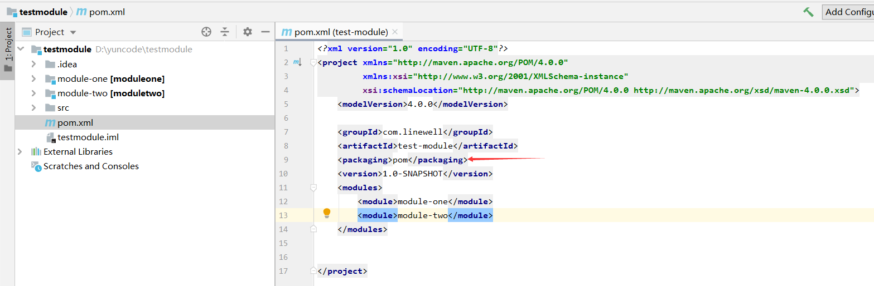Collapse the testmodule root node
874x286 pixels.
point(21,50)
